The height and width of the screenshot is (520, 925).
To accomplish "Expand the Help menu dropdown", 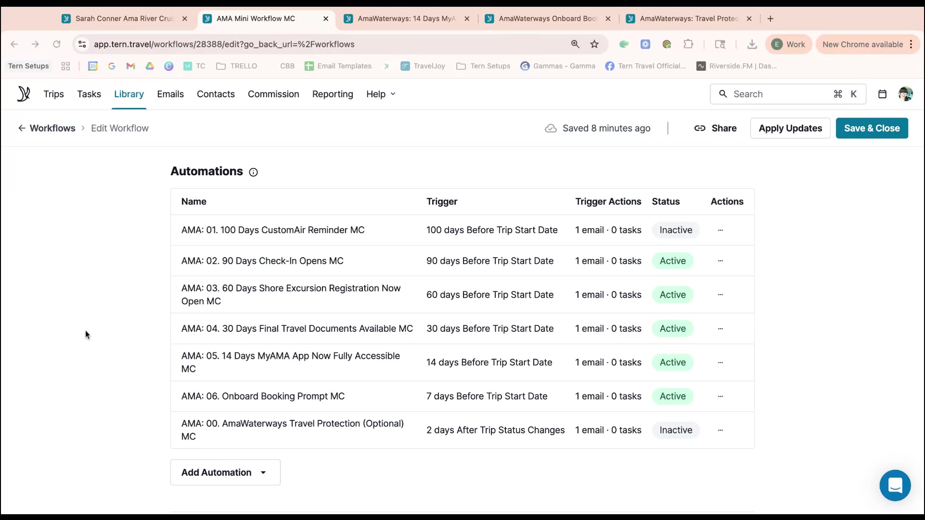I will (381, 94).
